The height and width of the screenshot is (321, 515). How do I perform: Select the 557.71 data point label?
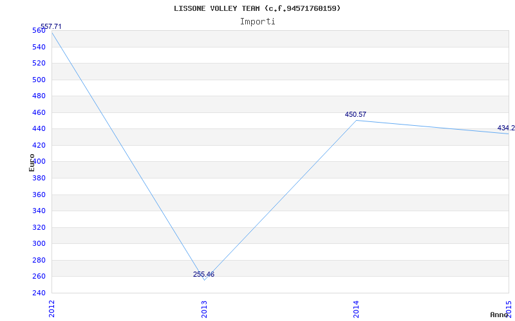click(51, 27)
